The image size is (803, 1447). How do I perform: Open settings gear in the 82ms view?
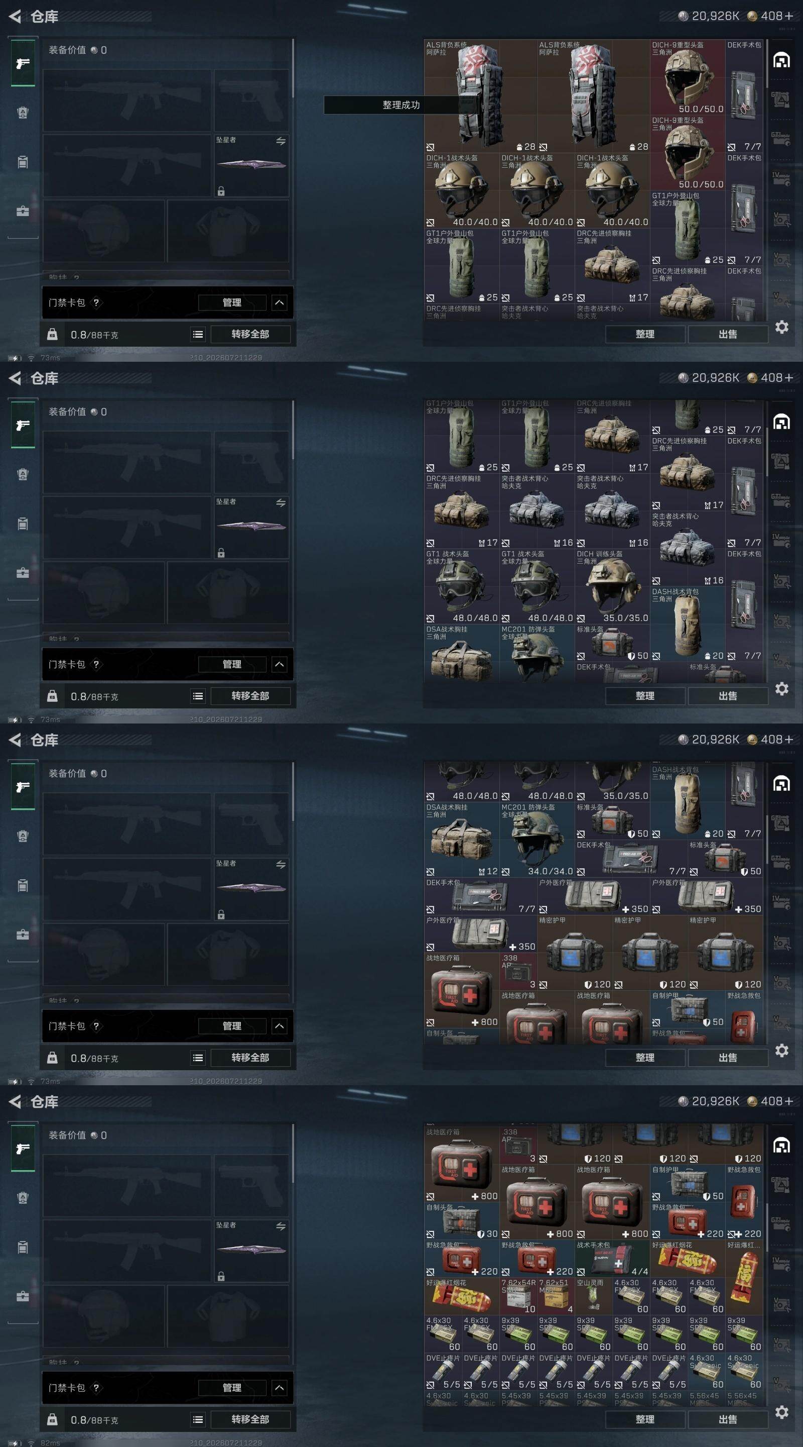tap(782, 1412)
